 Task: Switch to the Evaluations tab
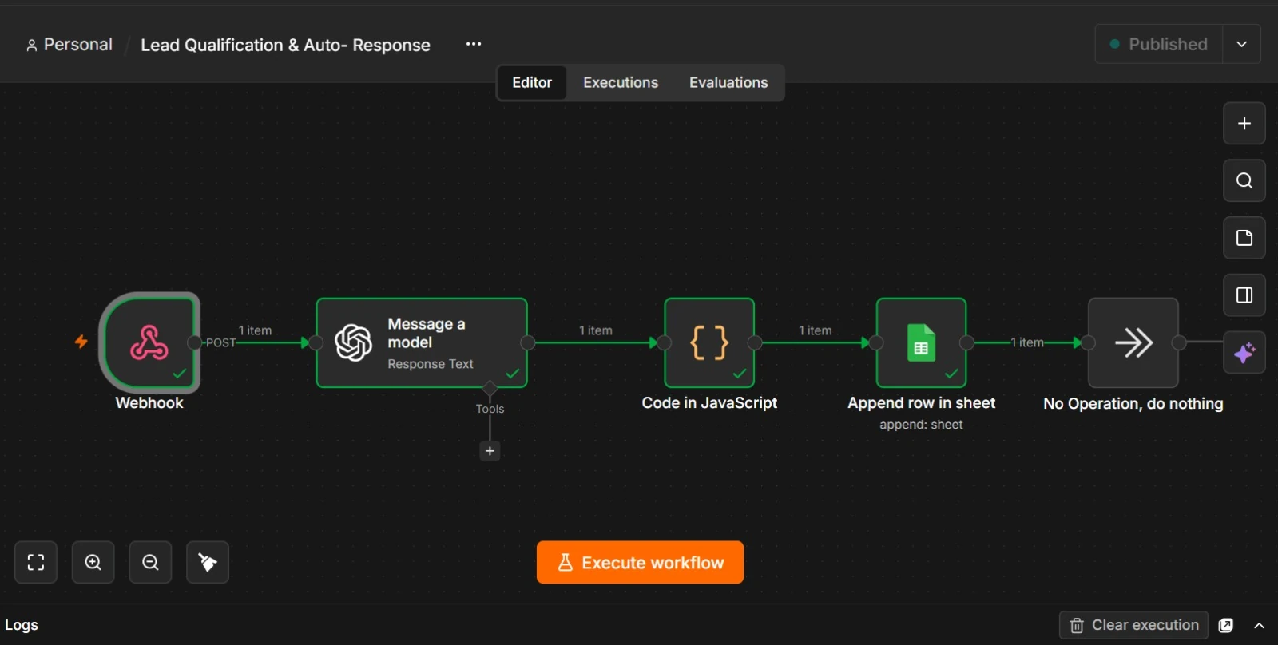coord(728,82)
